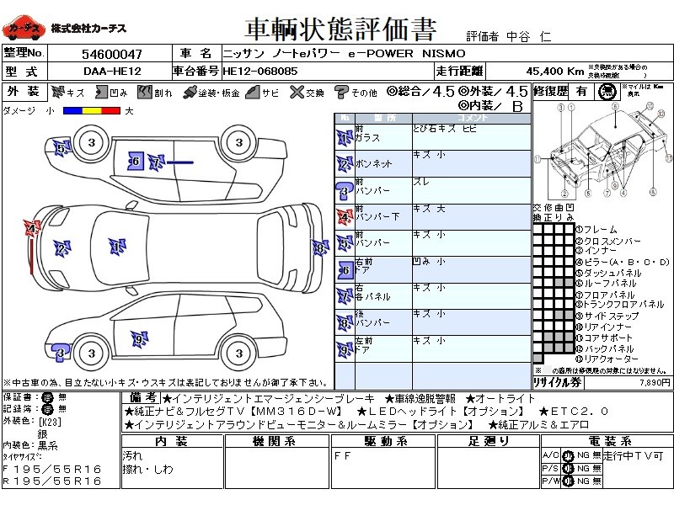The width and height of the screenshot is (674, 505).
Task: Click the number 8 icon in 後バンパー row
Action: click(x=345, y=323)
